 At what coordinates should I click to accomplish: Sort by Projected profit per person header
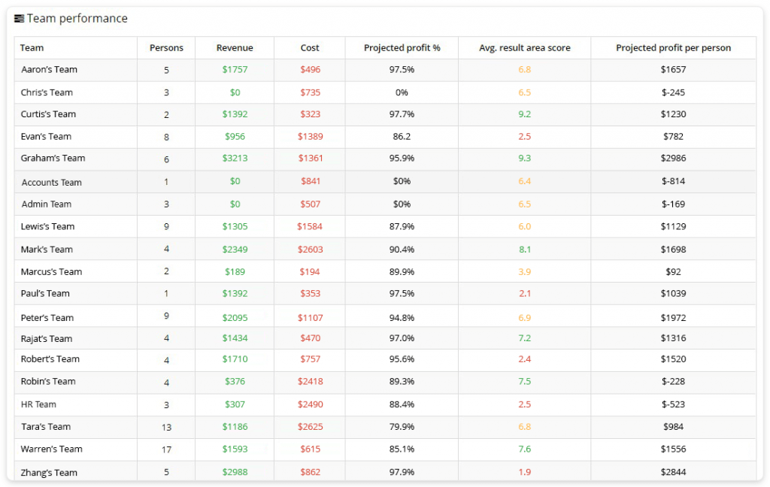[x=674, y=47]
